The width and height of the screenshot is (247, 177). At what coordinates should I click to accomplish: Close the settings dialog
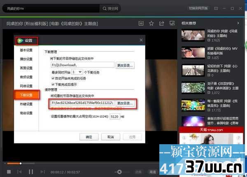point(141,40)
